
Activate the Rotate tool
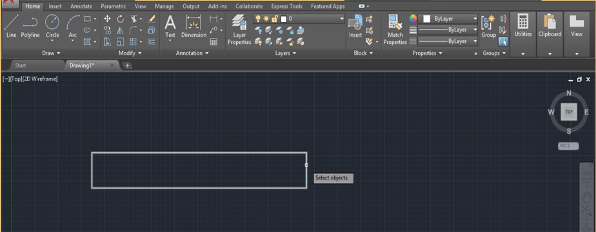click(x=121, y=19)
